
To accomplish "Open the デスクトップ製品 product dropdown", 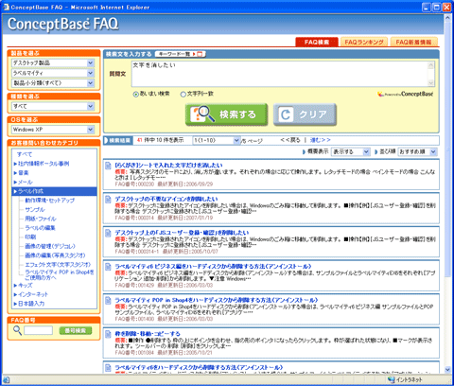I will coord(91,63).
